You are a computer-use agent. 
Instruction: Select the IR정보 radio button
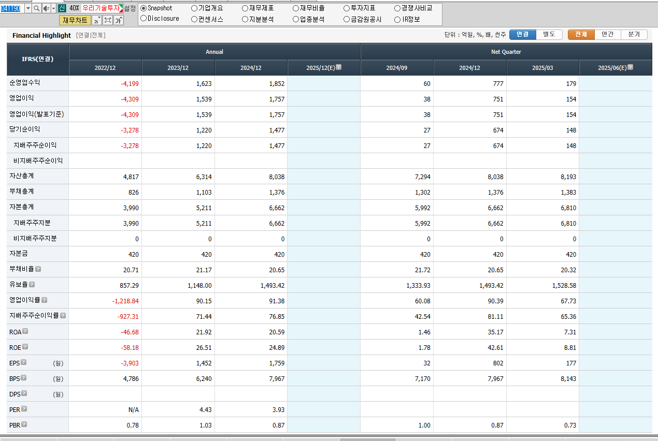(x=397, y=19)
